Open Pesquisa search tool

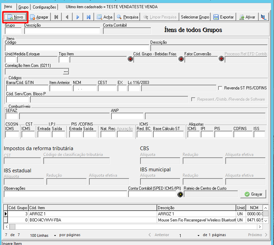click(x=127, y=17)
